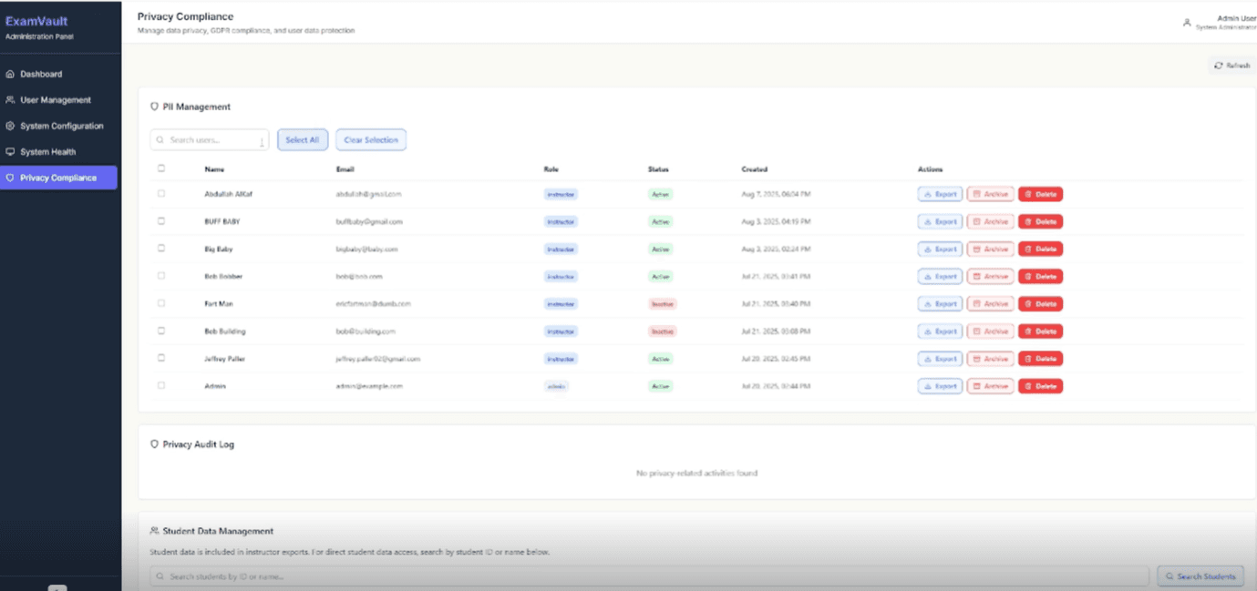This screenshot has height=591, width=1257.
Task: Archive the Jeffrey Paller user
Action: 990,359
